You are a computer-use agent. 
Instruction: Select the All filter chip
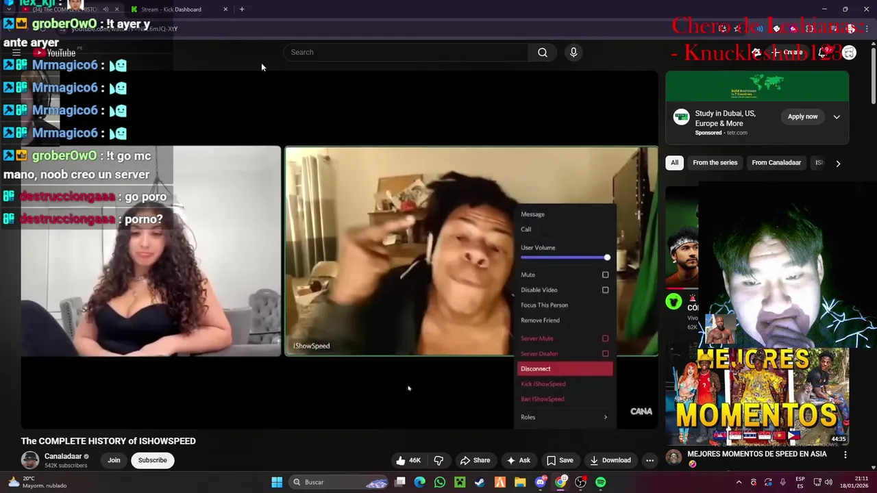click(x=674, y=163)
